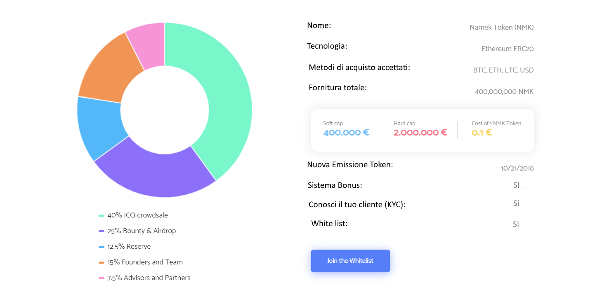This screenshot has height=290, width=614.
Task: Click the hard cap amount "2.000.000 €"
Action: [420, 133]
